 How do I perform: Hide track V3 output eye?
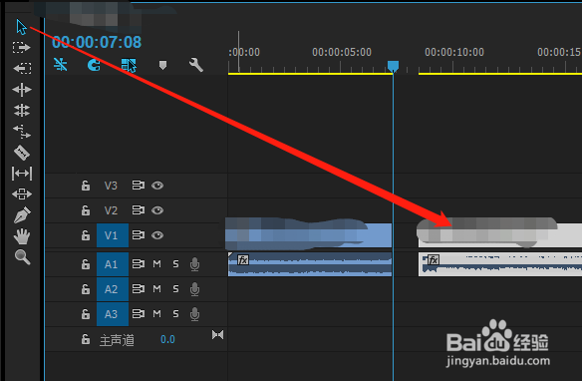(x=157, y=186)
